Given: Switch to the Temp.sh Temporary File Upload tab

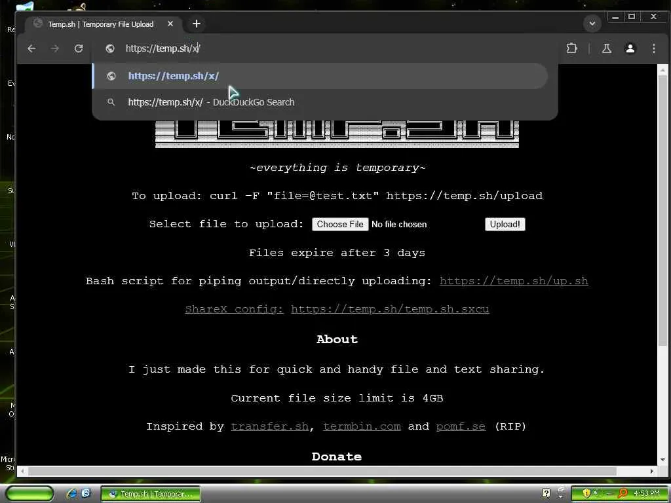Looking at the screenshot, I should pyautogui.click(x=100, y=24).
